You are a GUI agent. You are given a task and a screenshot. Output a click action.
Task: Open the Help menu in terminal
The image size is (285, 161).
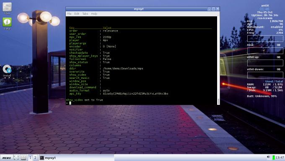94,14
